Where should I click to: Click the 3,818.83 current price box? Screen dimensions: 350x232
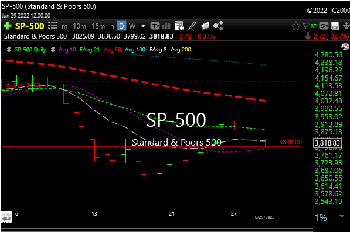[x=327, y=143]
